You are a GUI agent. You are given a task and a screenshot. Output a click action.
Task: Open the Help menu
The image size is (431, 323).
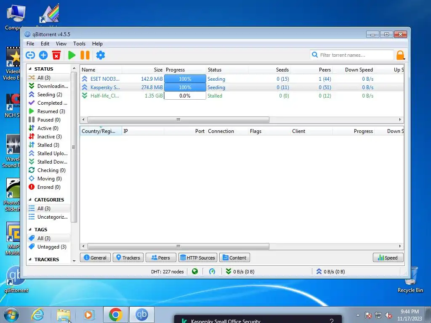(97, 44)
